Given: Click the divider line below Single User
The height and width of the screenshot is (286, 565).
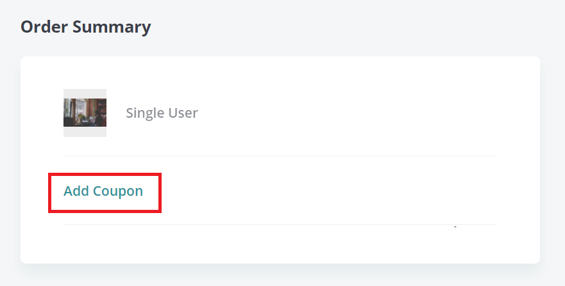Looking at the screenshot, I should tap(280, 156).
